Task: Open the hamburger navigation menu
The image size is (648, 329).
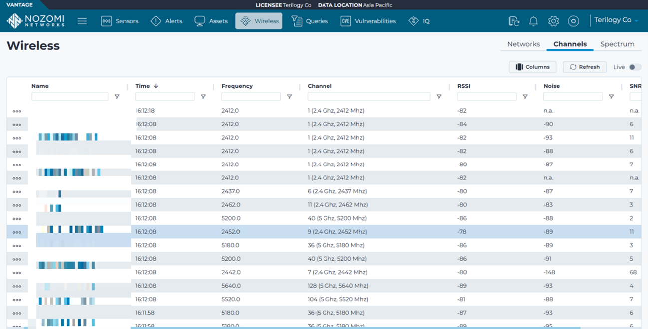Action: (x=82, y=21)
